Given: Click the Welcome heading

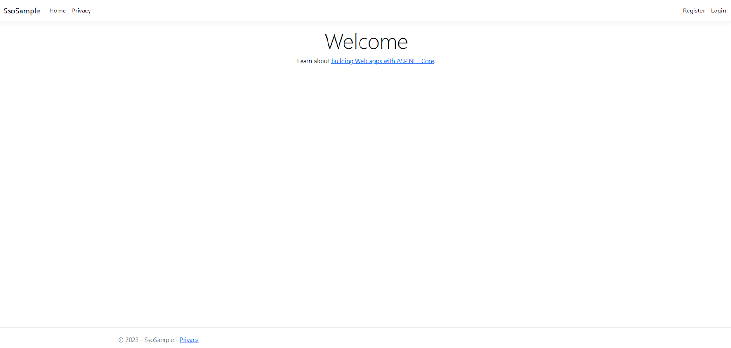Looking at the screenshot, I should [366, 42].
